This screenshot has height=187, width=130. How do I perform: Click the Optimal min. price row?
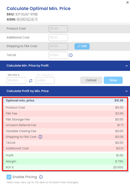(x=65, y=101)
